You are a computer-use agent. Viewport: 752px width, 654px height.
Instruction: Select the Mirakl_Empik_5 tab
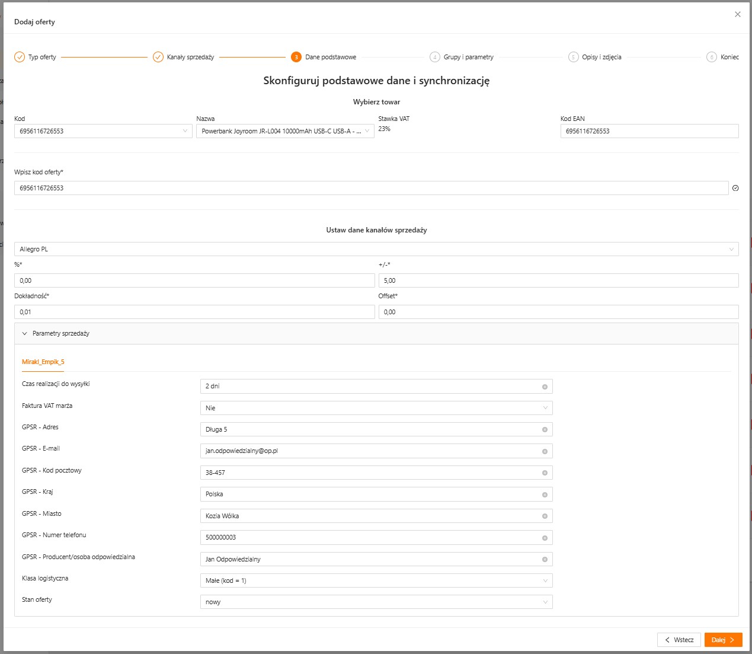pos(43,362)
